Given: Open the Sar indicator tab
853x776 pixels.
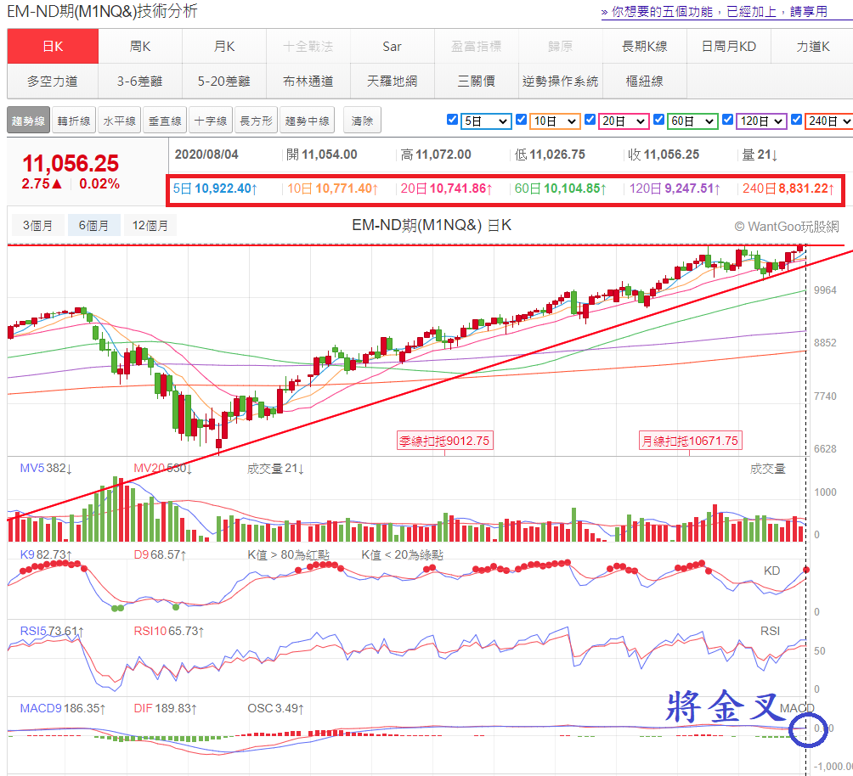Looking at the screenshot, I should point(393,46).
